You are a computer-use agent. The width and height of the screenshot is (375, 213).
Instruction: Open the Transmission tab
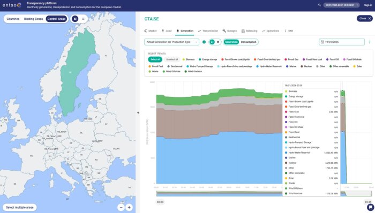click(208, 31)
